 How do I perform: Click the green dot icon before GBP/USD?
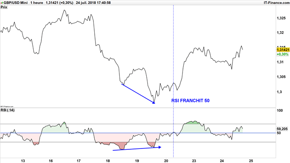click(2, 3)
